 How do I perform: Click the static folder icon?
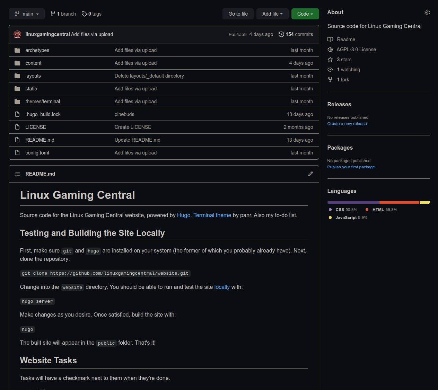[x=17, y=89]
